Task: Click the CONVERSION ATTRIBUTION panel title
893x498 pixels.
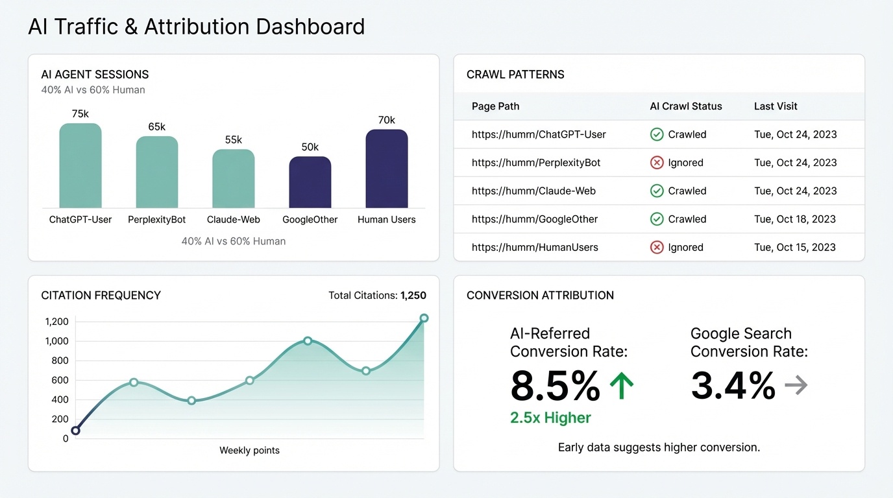Action: [x=540, y=296]
